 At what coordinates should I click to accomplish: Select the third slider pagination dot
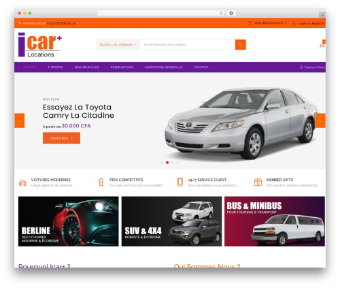click(173, 163)
